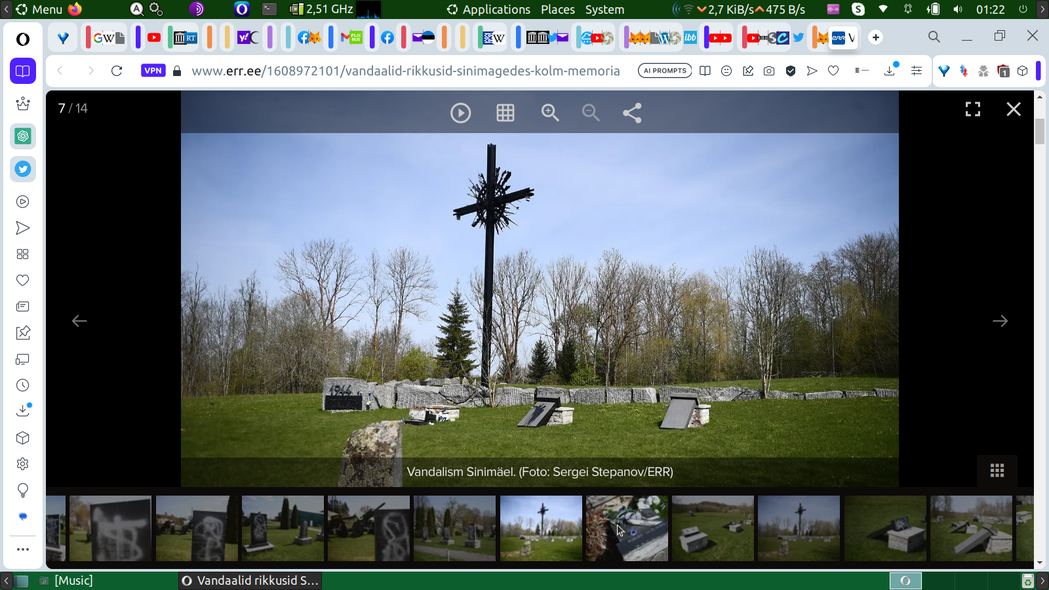Start the gallery slideshow play button
Screen dimensions: 1049x590
(460, 113)
